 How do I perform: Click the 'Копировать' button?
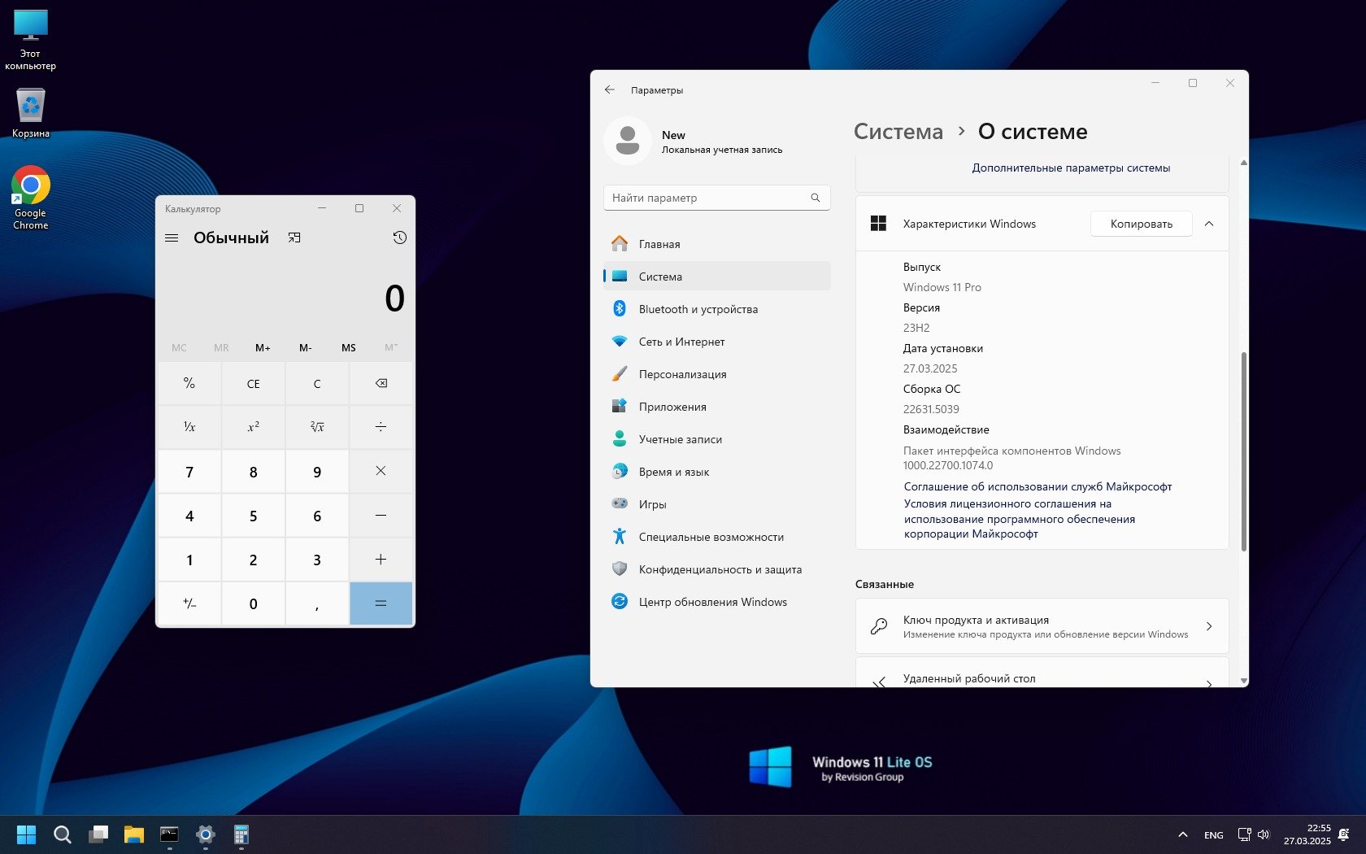pos(1142,224)
